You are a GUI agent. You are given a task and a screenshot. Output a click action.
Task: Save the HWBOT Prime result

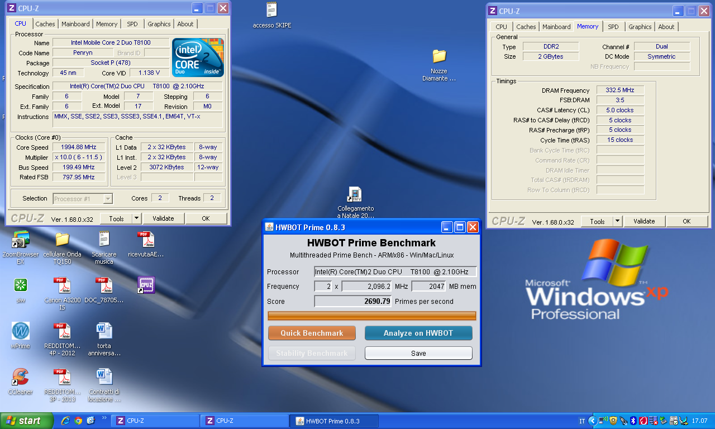coord(418,353)
